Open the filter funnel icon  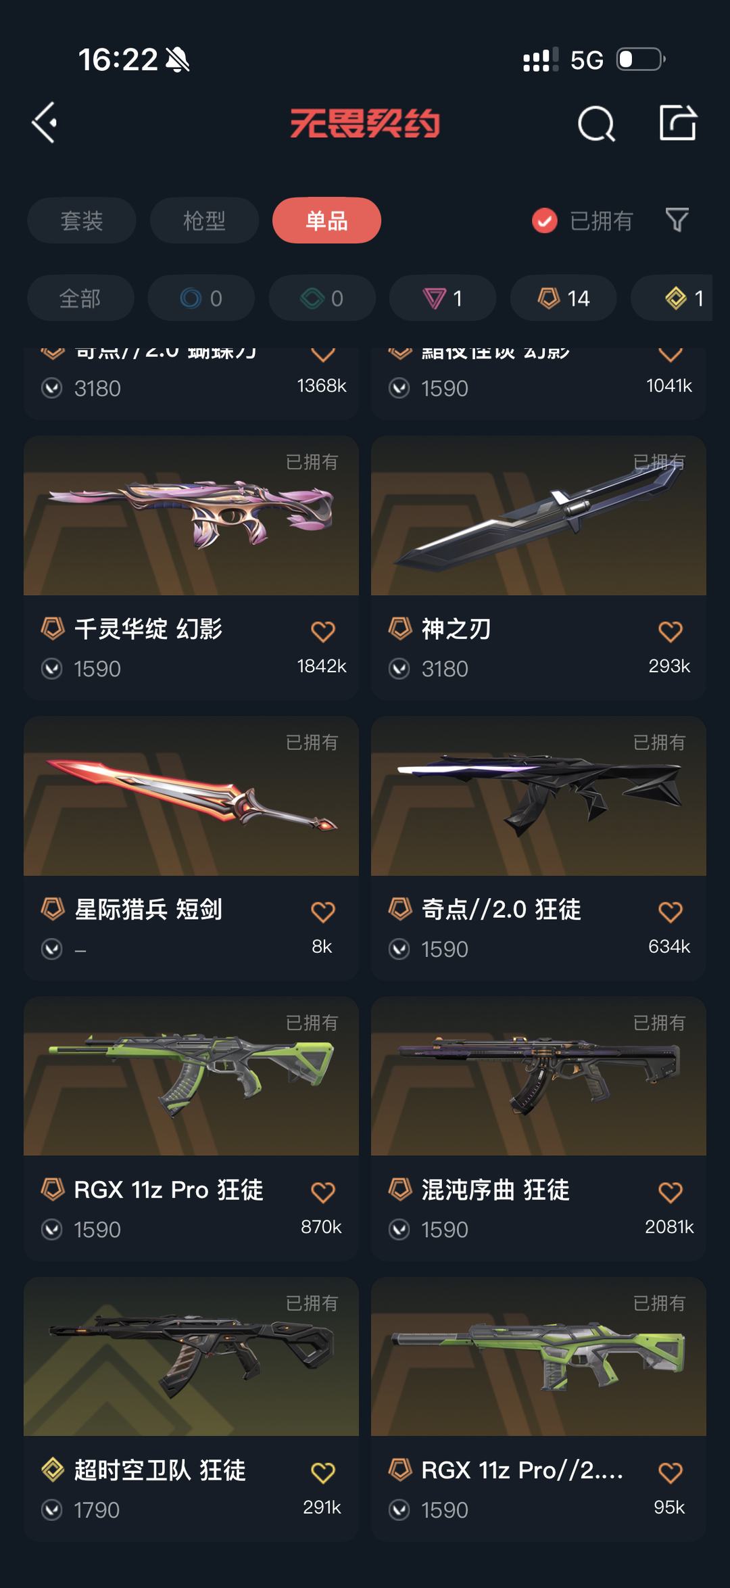pyautogui.click(x=677, y=220)
